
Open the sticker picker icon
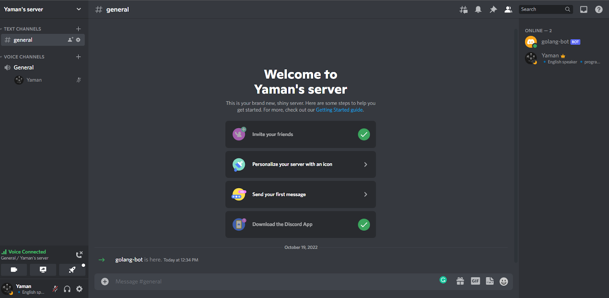point(489,281)
